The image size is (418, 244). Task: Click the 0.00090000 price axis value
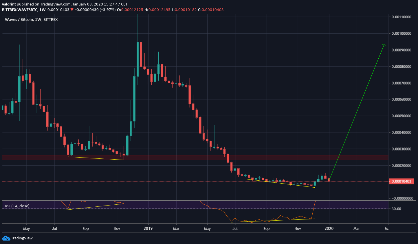pos(402,50)
